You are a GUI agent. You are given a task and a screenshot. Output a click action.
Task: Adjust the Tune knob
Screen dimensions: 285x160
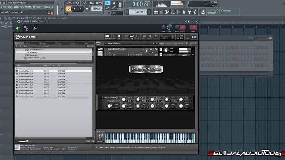click(x=166, y=50)
